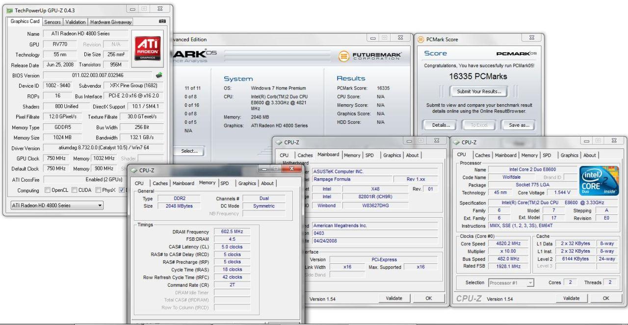Click the BIOS save chip icon in GPU-Z

click(x=159, y=75)
